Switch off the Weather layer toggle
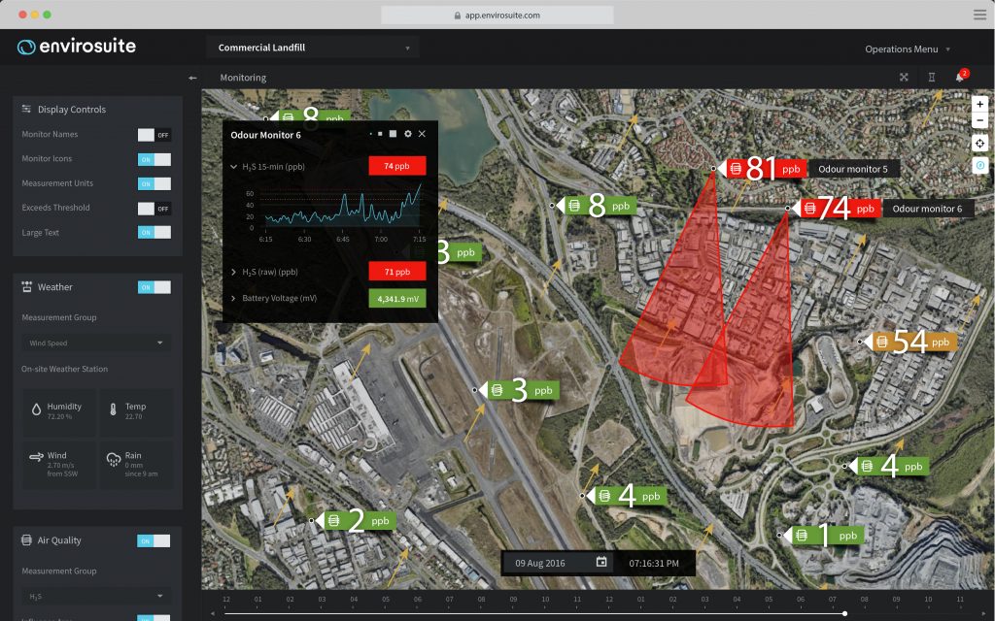Viewport: 995px width, 621px height. [154, 287]
